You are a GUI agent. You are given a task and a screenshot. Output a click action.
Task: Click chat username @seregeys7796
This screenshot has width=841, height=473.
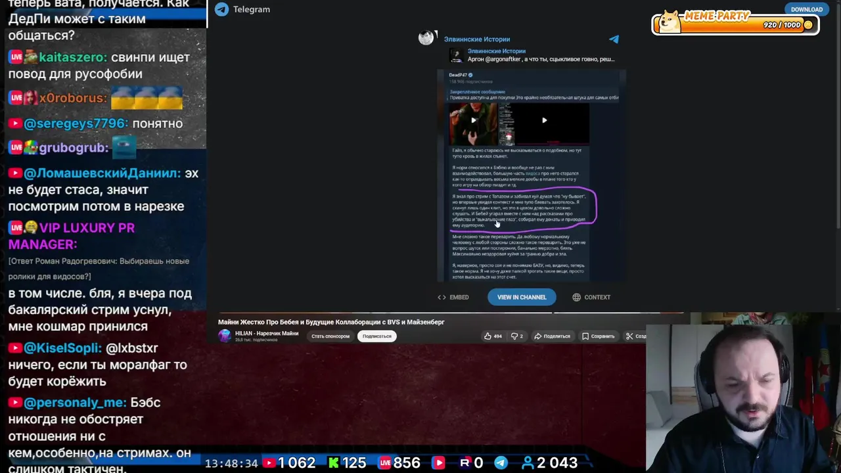click(x=76, y=124)
